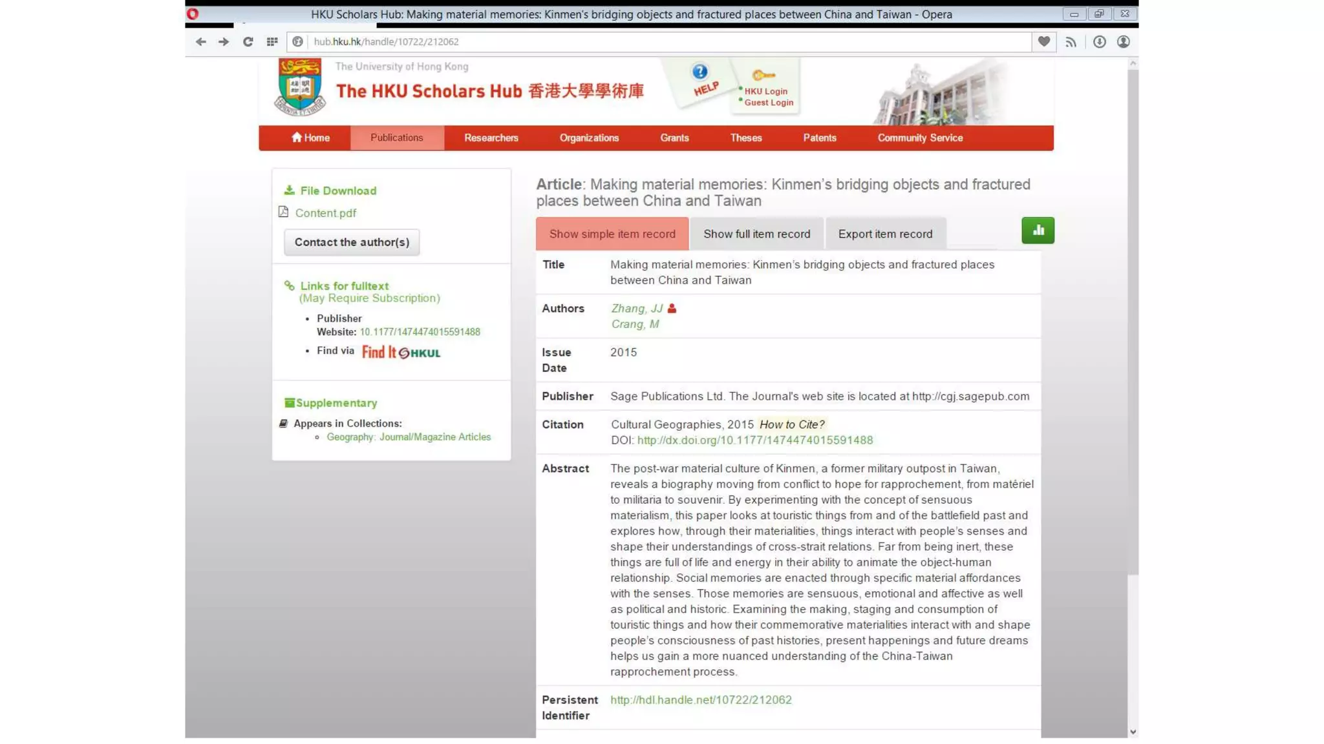
Task: Click the page scroll down arrow
Action: point(1133,732)
